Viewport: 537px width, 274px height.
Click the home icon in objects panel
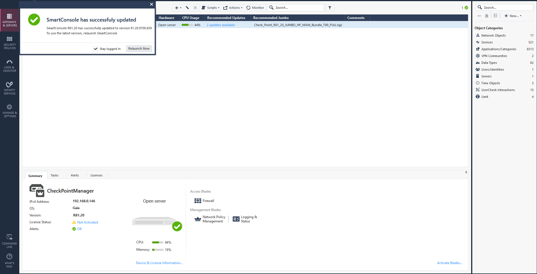pos(487,16)
